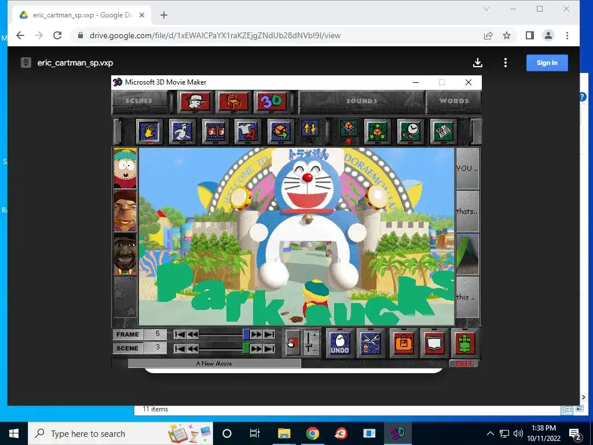
Task: Open Chrome three-dot menu
Action: (x=567, y=35)
